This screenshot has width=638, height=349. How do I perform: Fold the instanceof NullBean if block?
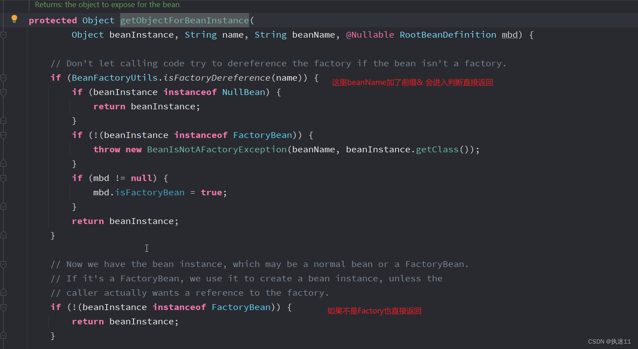[x=3, y=92]
